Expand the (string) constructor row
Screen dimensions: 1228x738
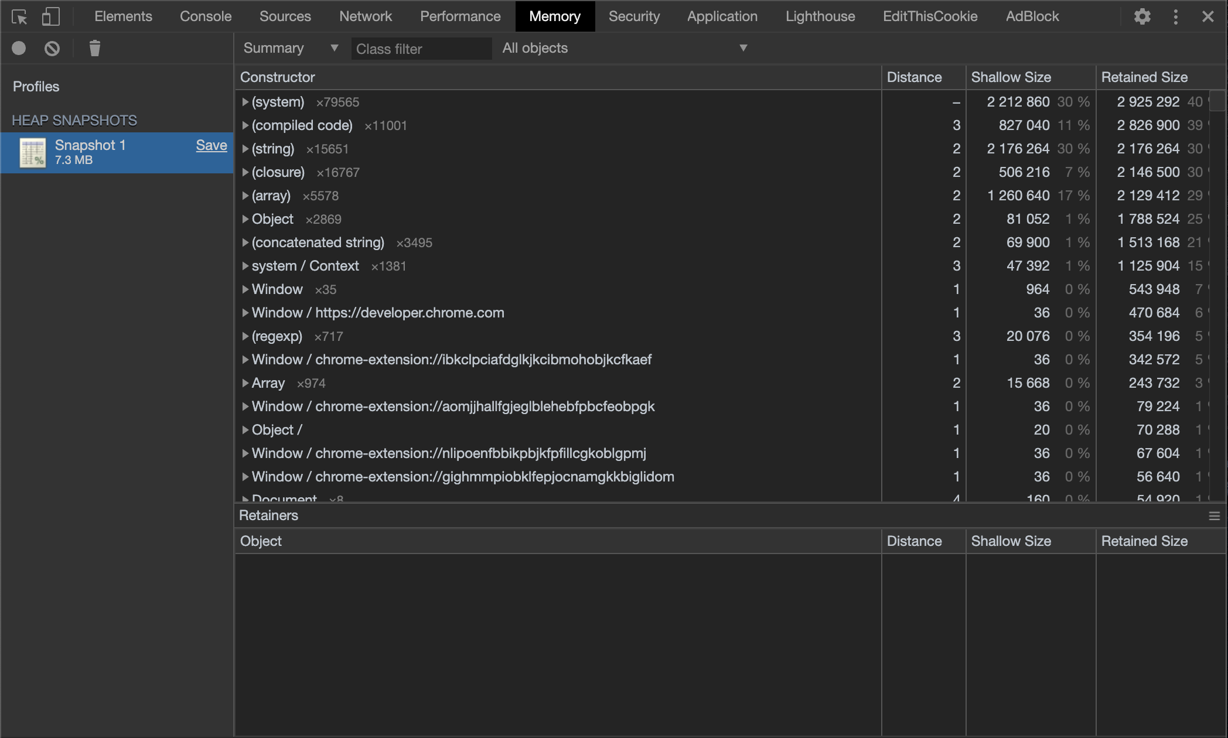pyautogui.click(x=245, y=149)
